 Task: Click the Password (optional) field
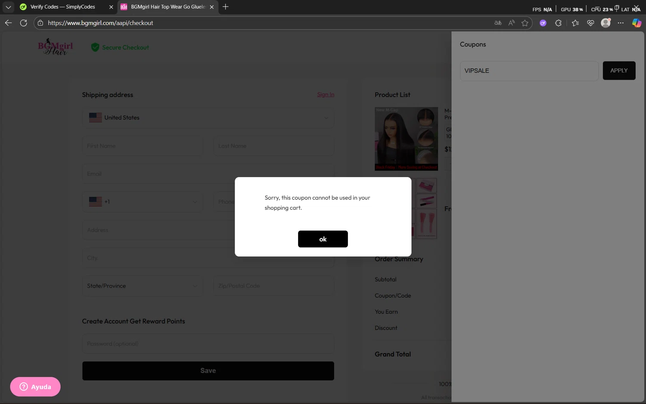pyautogui.click(x=208, y=344)
